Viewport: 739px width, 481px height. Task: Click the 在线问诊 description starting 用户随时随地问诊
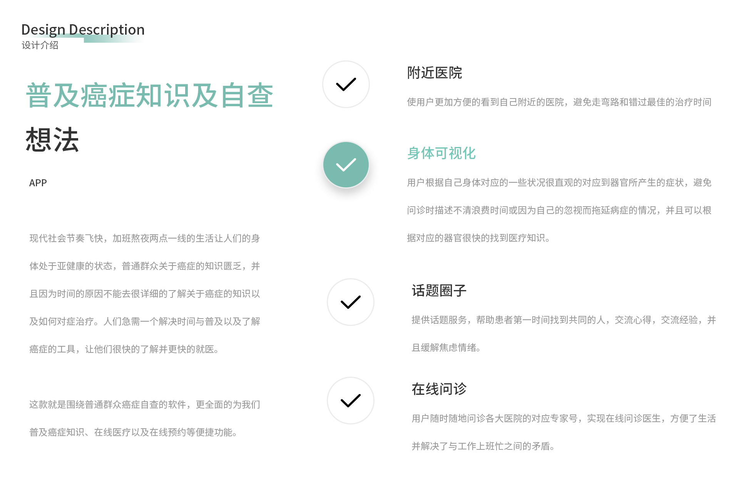(563, 432)
